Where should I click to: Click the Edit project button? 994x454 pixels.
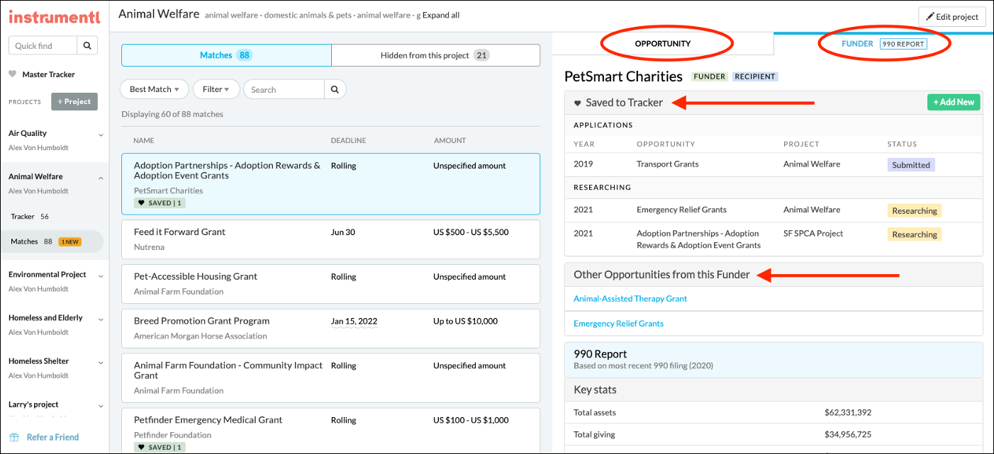pos(952,16)
